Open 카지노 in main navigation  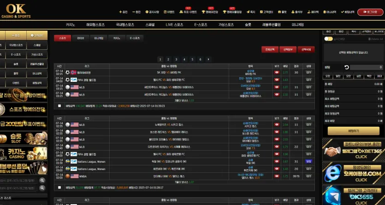tap(71, 25)
